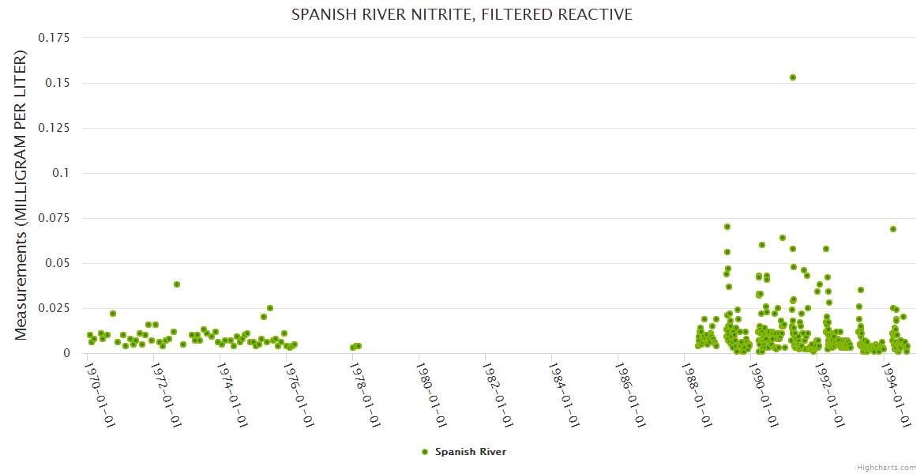Select the 1994 data point near 0.069

click(x=893, y=229)
